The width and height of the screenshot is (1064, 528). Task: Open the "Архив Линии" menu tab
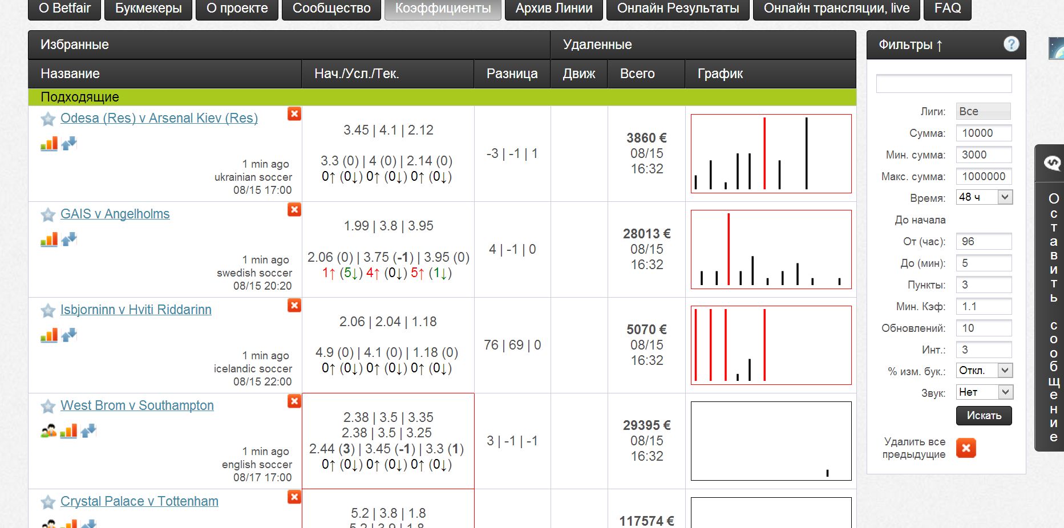pyautogui.click(x=554, y=9)
